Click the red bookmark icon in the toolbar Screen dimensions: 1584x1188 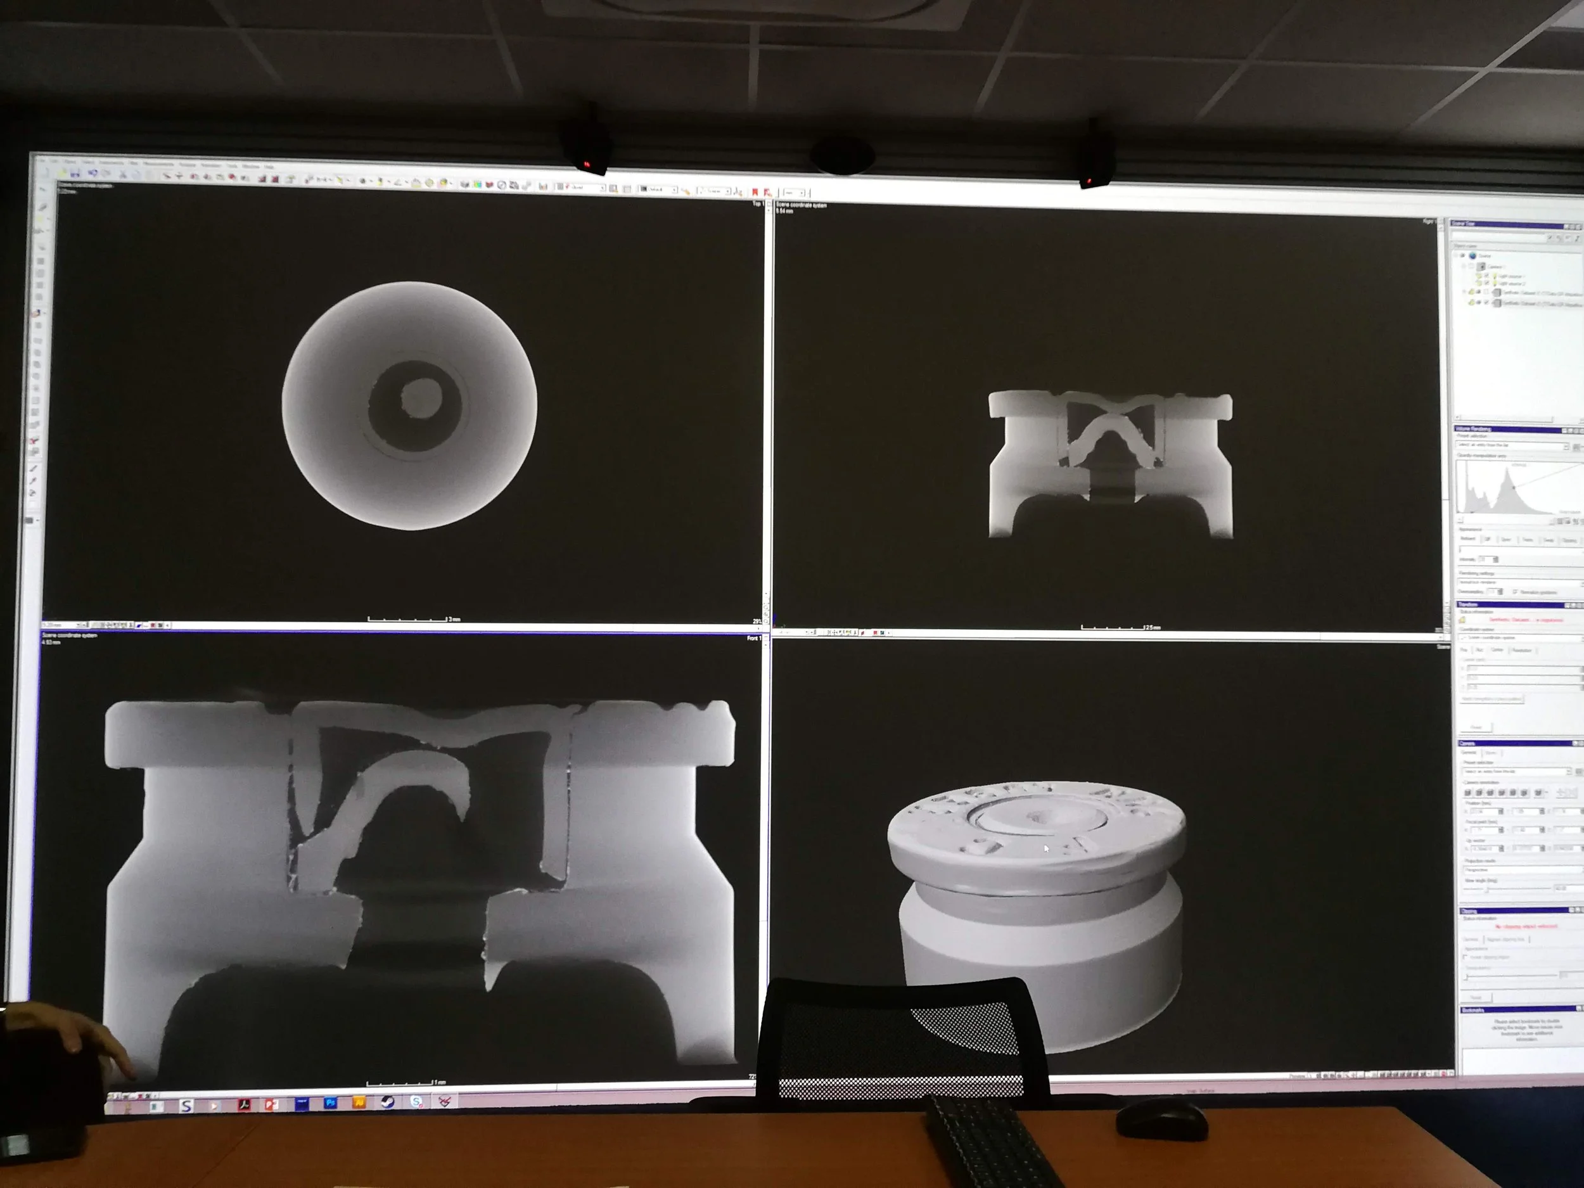click(755, 192)
